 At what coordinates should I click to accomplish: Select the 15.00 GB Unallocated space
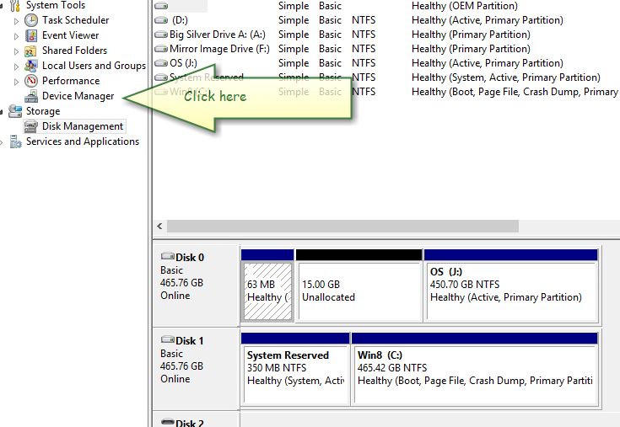pyautogui.click(x=360, y=291)
